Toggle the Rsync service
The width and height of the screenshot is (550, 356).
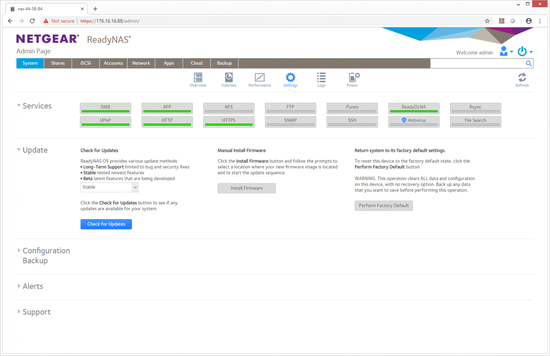[475, 108]
